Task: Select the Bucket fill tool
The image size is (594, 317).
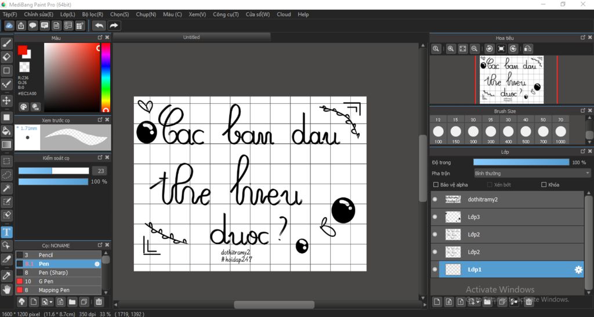Action: pos(6,131)
